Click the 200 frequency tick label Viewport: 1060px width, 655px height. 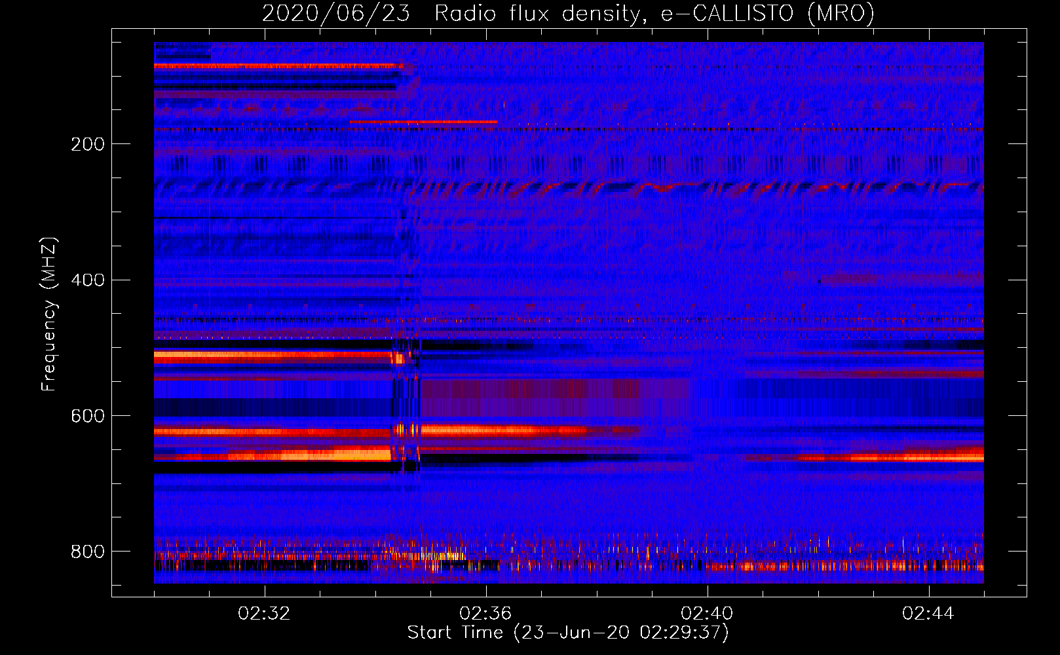(88, 144)
